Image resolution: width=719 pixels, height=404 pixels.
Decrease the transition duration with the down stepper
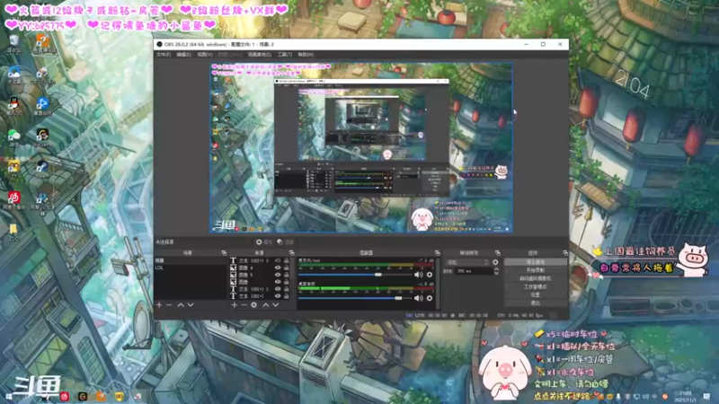point(496,274)
